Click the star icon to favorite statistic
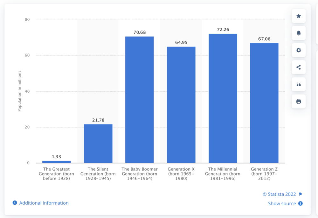The width and height of the screenshot is (318, 218). tap(299, 16)
